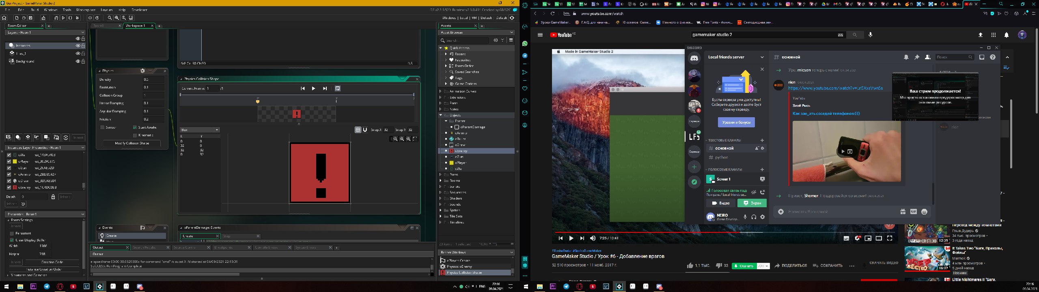Open the Build menu in GameMaker

[x=35, y=10]
